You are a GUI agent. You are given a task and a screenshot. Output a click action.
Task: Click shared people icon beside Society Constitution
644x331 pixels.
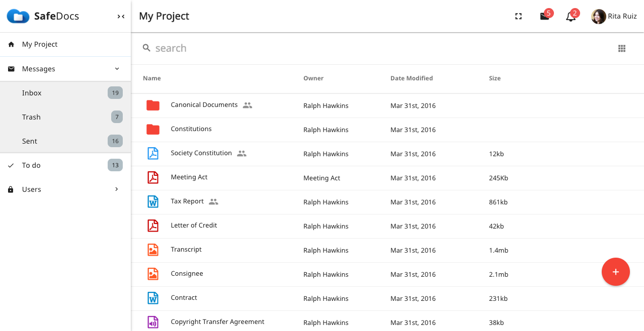(242, 154)
